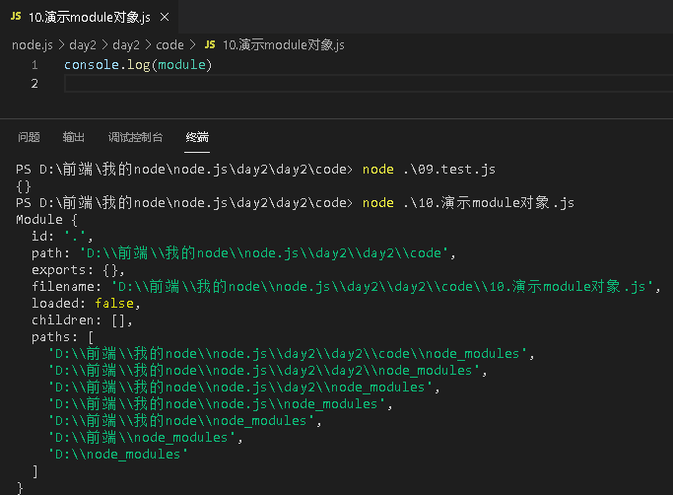Click path ending node.js\\node_modules
The height and width of the screenshot is (495, 673).
220,404
